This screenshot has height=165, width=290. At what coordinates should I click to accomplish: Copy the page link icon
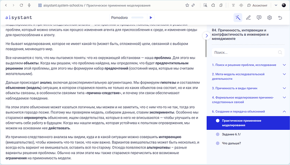pos(193,5)
